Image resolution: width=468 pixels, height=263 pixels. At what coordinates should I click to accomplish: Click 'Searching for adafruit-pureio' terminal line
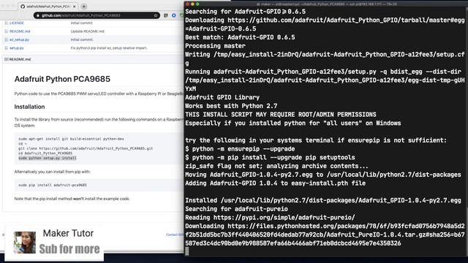[236, 210]
